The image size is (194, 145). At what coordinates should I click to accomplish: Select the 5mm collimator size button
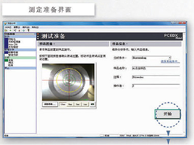coord(70,104)
